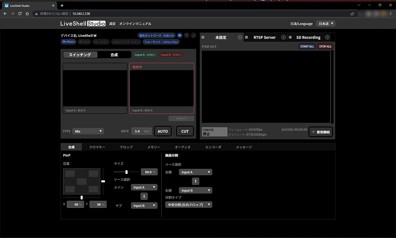This screenshot has height=238, width=396.
Task: Open settings gear for 未設定 output
Action: (240, 37)
